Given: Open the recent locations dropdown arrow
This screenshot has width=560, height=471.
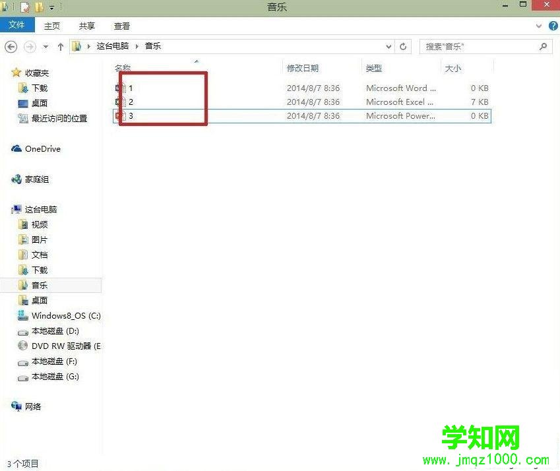Looking at the screenshot, I should pyautogui.click(x=46, y=46).
